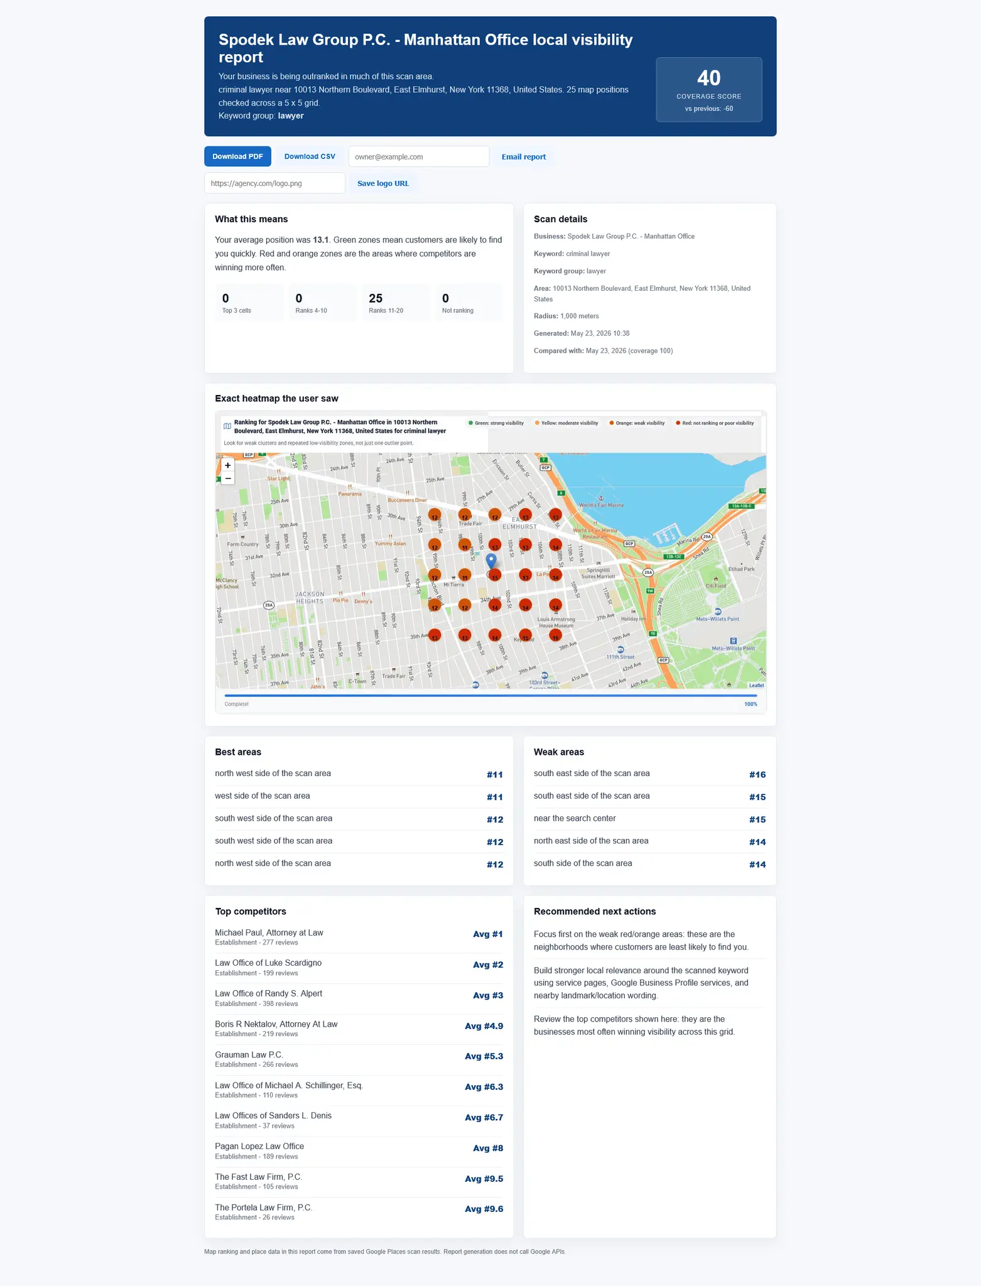Select The Portela Law Firm, P.C.
The image size is (981, 1286).
click(359, 1212)
